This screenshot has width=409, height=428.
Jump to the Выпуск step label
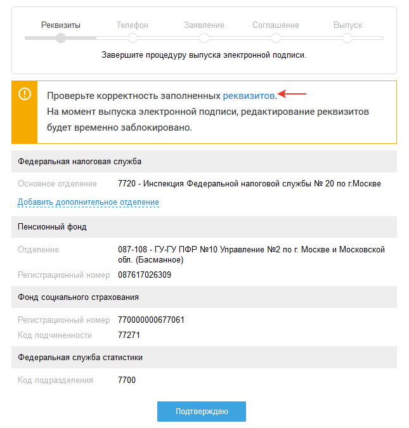pyautogui.click(x=347, y=25)
